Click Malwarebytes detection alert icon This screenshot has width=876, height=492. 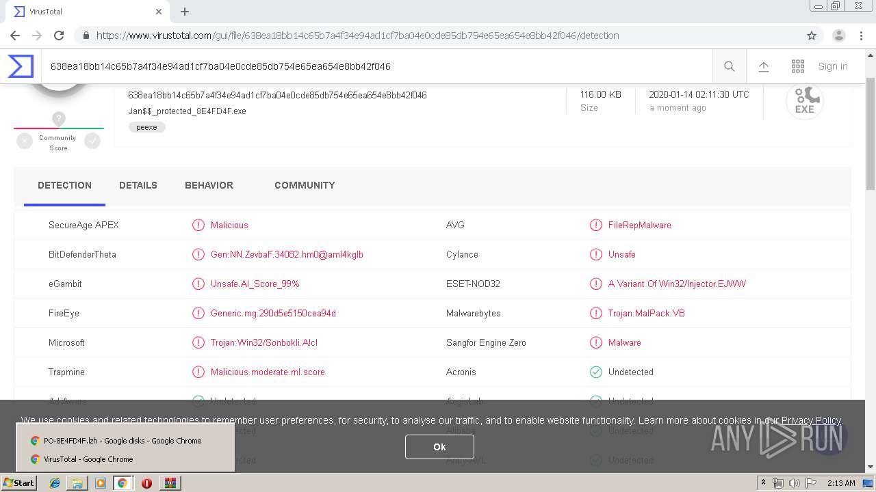(596, 313)
